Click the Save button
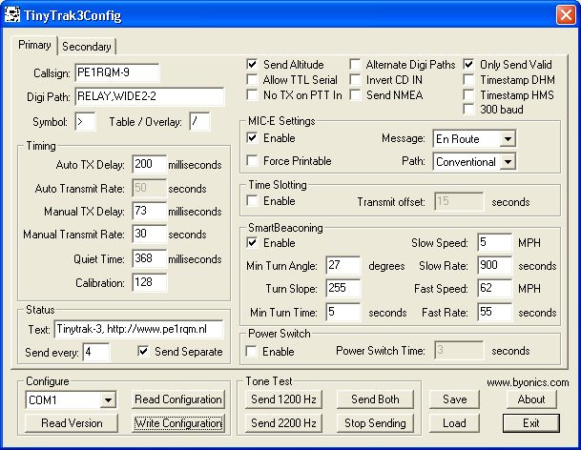581x450 pixels. 454,399
